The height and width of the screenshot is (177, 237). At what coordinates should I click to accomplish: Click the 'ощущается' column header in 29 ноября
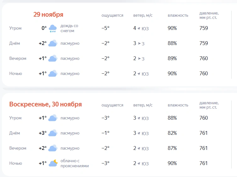tap(112, 15)
